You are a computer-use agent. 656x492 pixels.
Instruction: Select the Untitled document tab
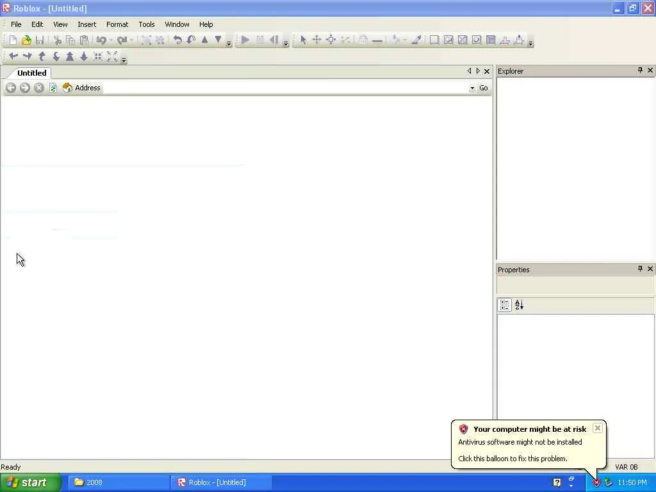pos(32,73)
